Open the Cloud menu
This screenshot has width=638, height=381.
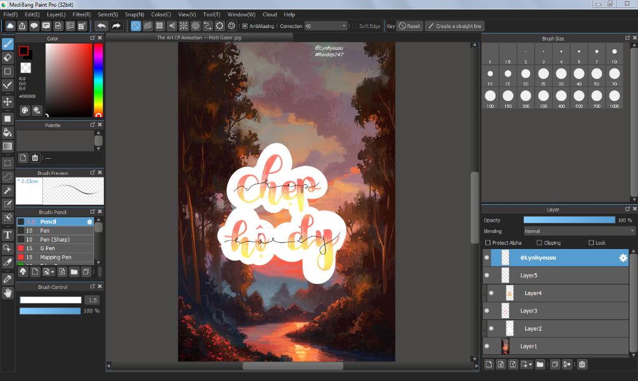coord(269,15)
